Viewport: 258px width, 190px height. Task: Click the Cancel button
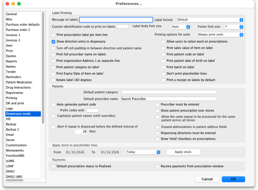[x=207, y=179]
